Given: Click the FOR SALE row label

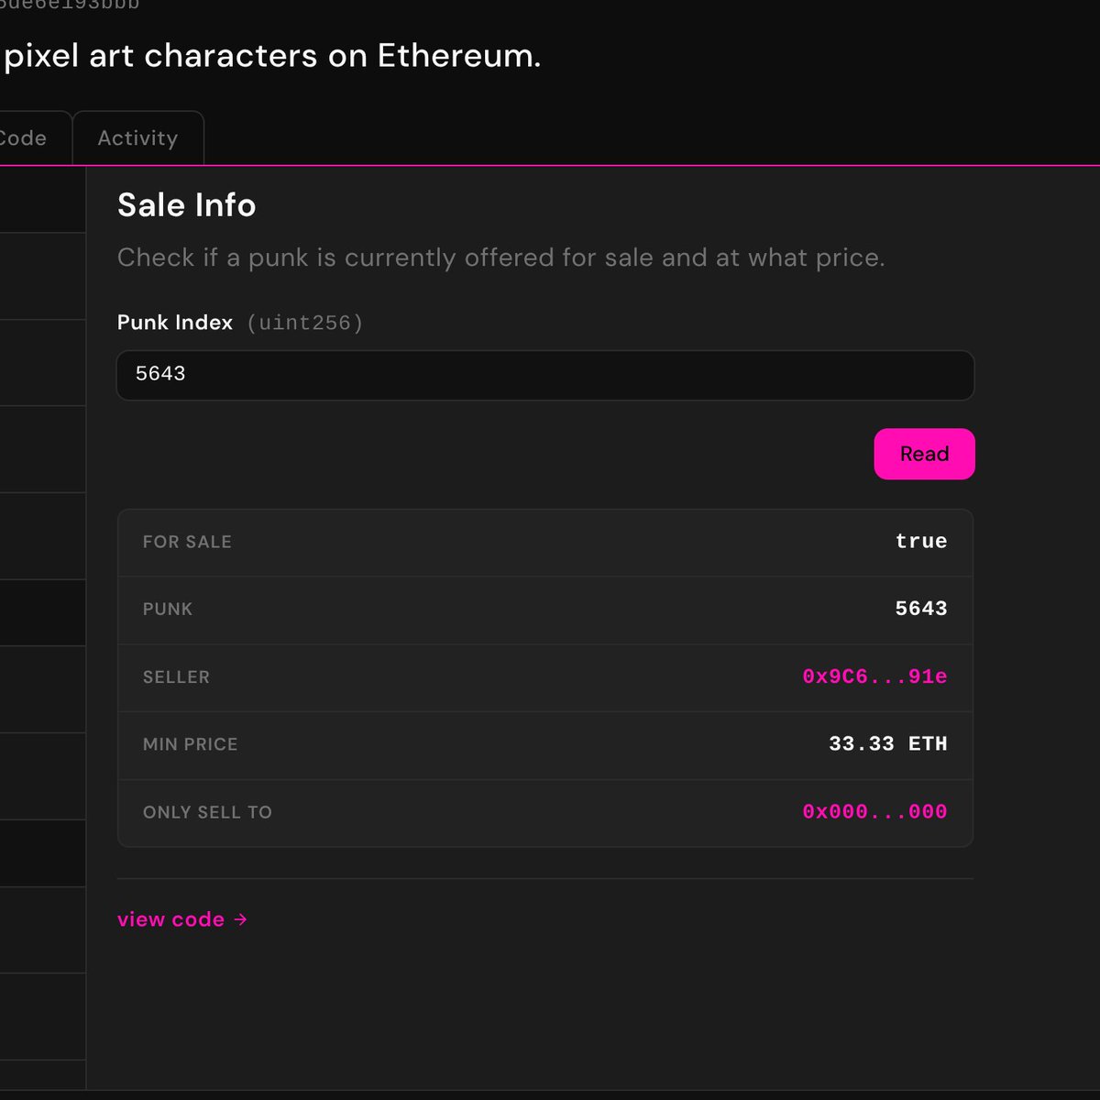Looking at the screenshot, I should (187, 542).
